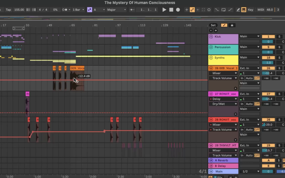The height and width of the screenshot is (178, 285).
Task: Click the Set locator button
Action: click(213, 25)
